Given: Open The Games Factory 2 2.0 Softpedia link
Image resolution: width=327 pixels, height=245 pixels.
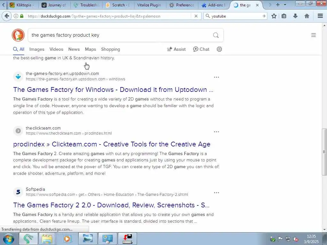Looking at the screenshot, I should [111, 205].
